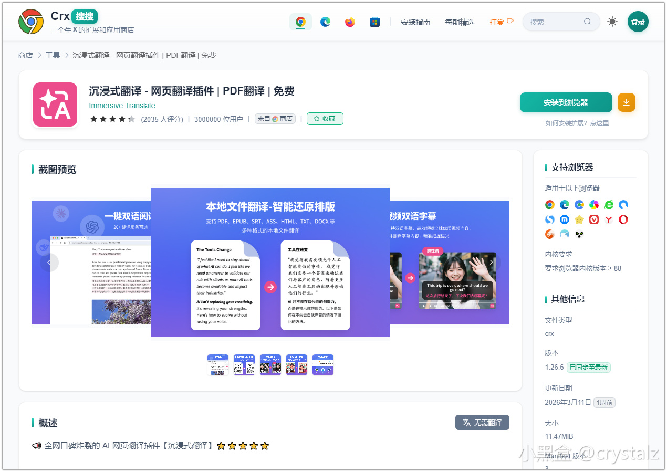Image resolution: width=667 pixels, height=472 pixels.
Task: Open the 打赏 menu item
Action: (501, 22)
